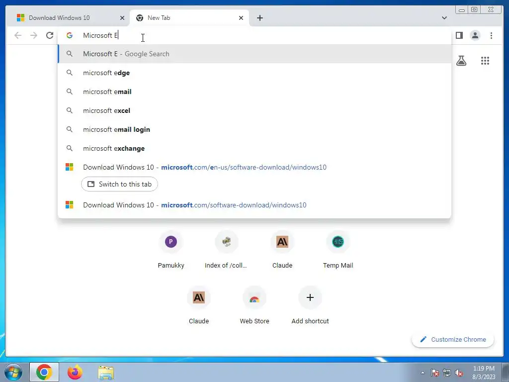Click the browser back arrow
The width and height of the screenshot is (509, 382).
click(x=18, y=35)
